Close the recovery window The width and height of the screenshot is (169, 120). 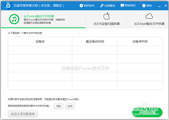click(x=166, y=5)
